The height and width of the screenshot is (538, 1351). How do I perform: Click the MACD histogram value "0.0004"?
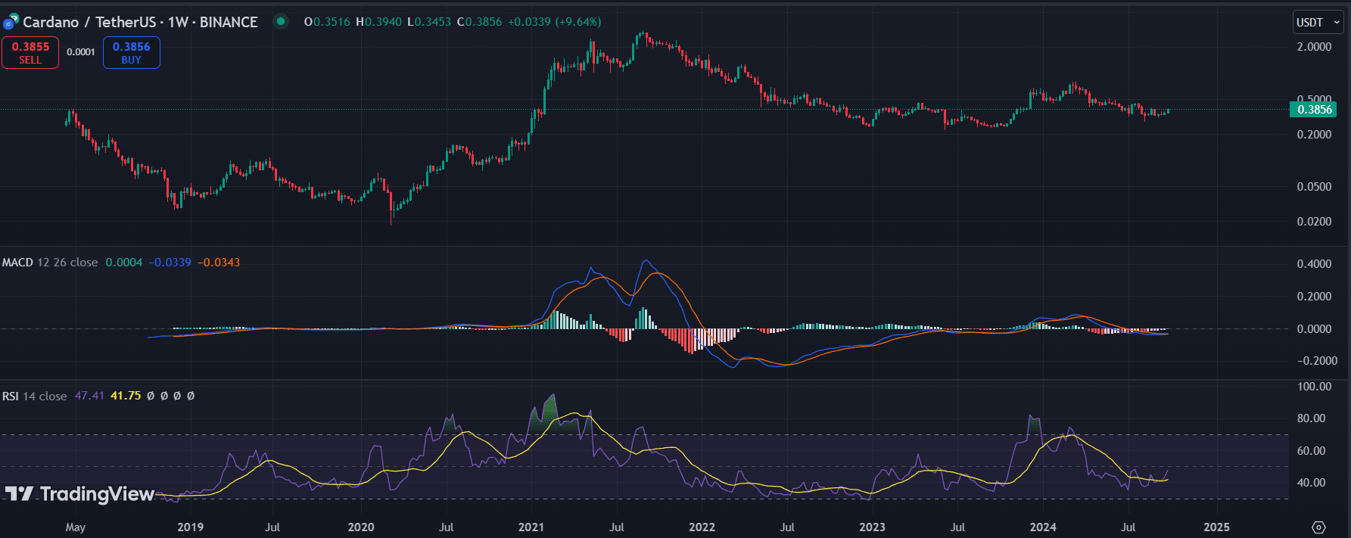point(124,263)
